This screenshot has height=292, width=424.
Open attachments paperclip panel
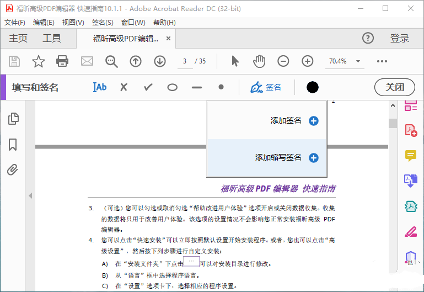13,169
